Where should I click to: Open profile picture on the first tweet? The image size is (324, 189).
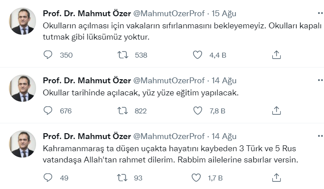pyautogui.click(x=22, y=21)
